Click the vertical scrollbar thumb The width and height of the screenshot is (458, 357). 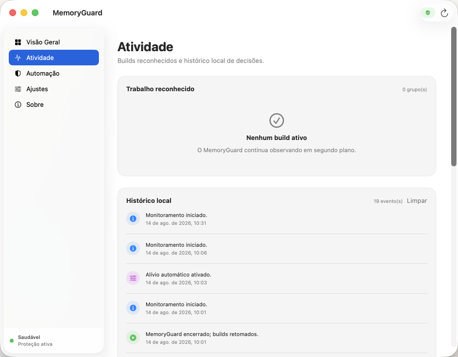point(454,97)
